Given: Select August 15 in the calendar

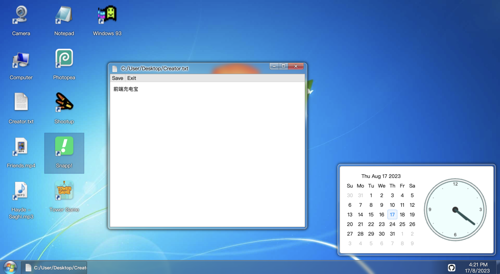Looking at the screenshot, I should pos(371,215).
